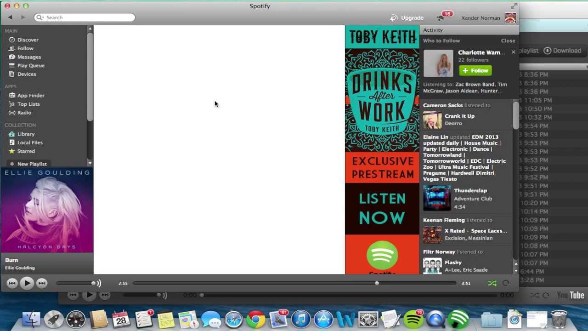Open Local Files
This screenshot has width=588, height=331.
point(30,143)
